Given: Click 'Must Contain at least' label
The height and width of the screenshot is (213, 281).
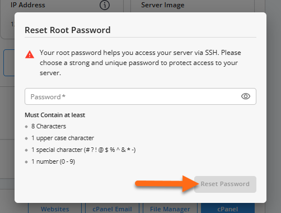Looking at the screenshot, I should pyautogui.click(x=55, y=115).
